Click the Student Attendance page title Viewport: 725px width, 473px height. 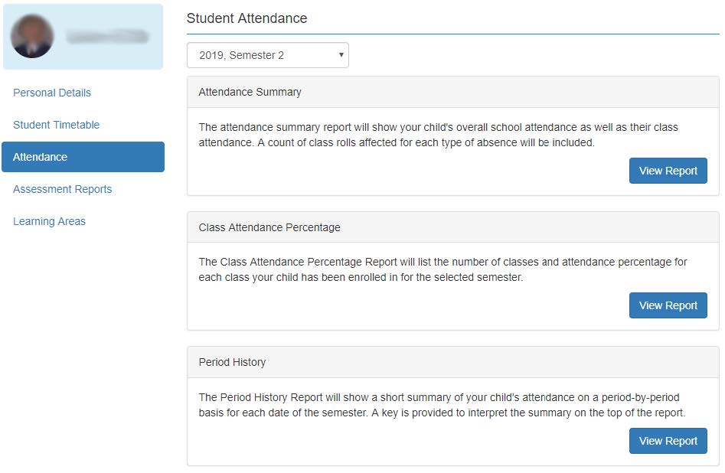click(x=247, y=18)
